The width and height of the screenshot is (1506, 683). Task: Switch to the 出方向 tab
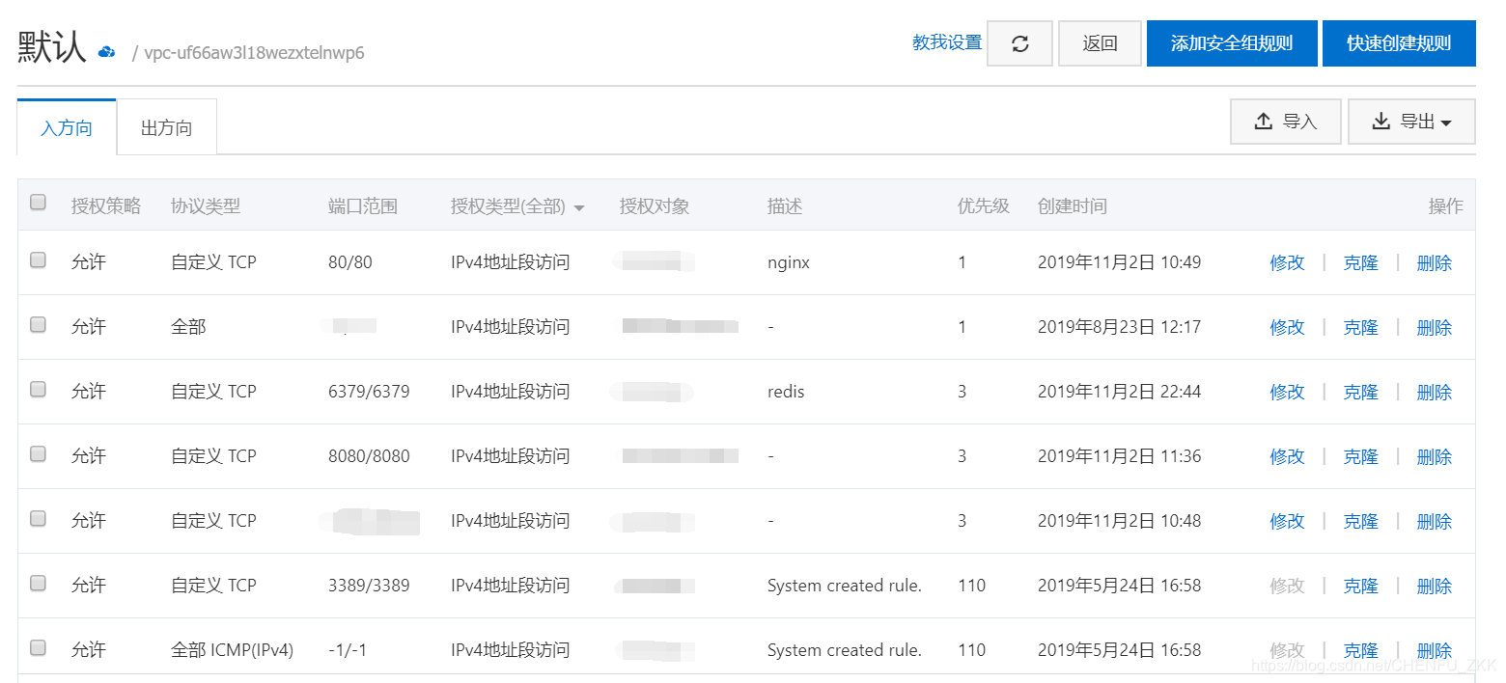[166, 127]
